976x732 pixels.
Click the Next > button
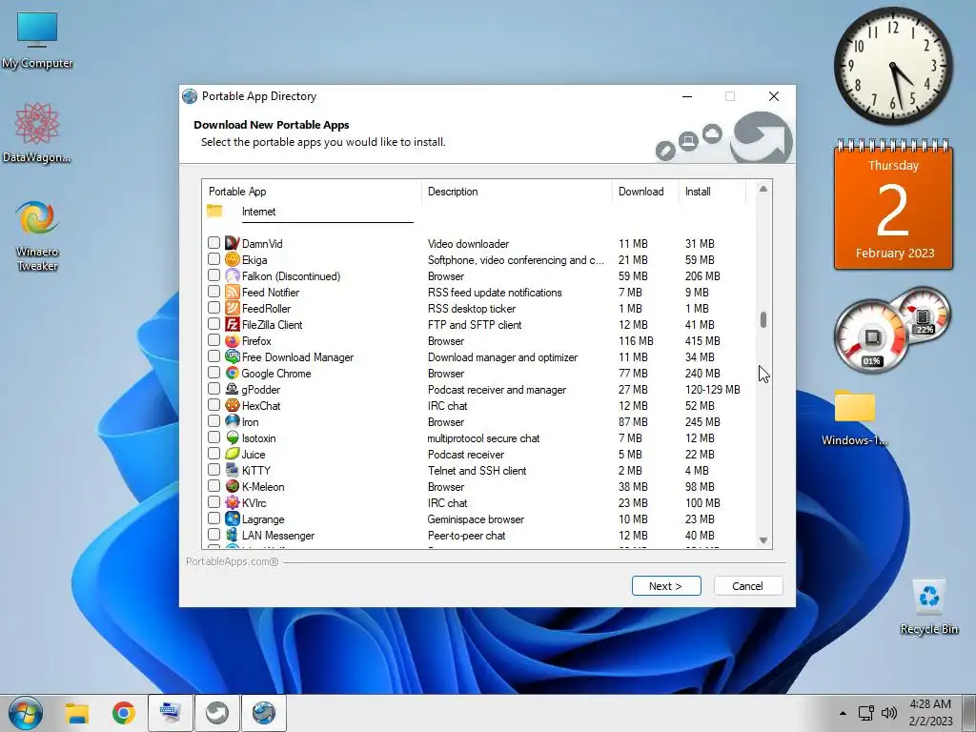click(x=666, y=586)
